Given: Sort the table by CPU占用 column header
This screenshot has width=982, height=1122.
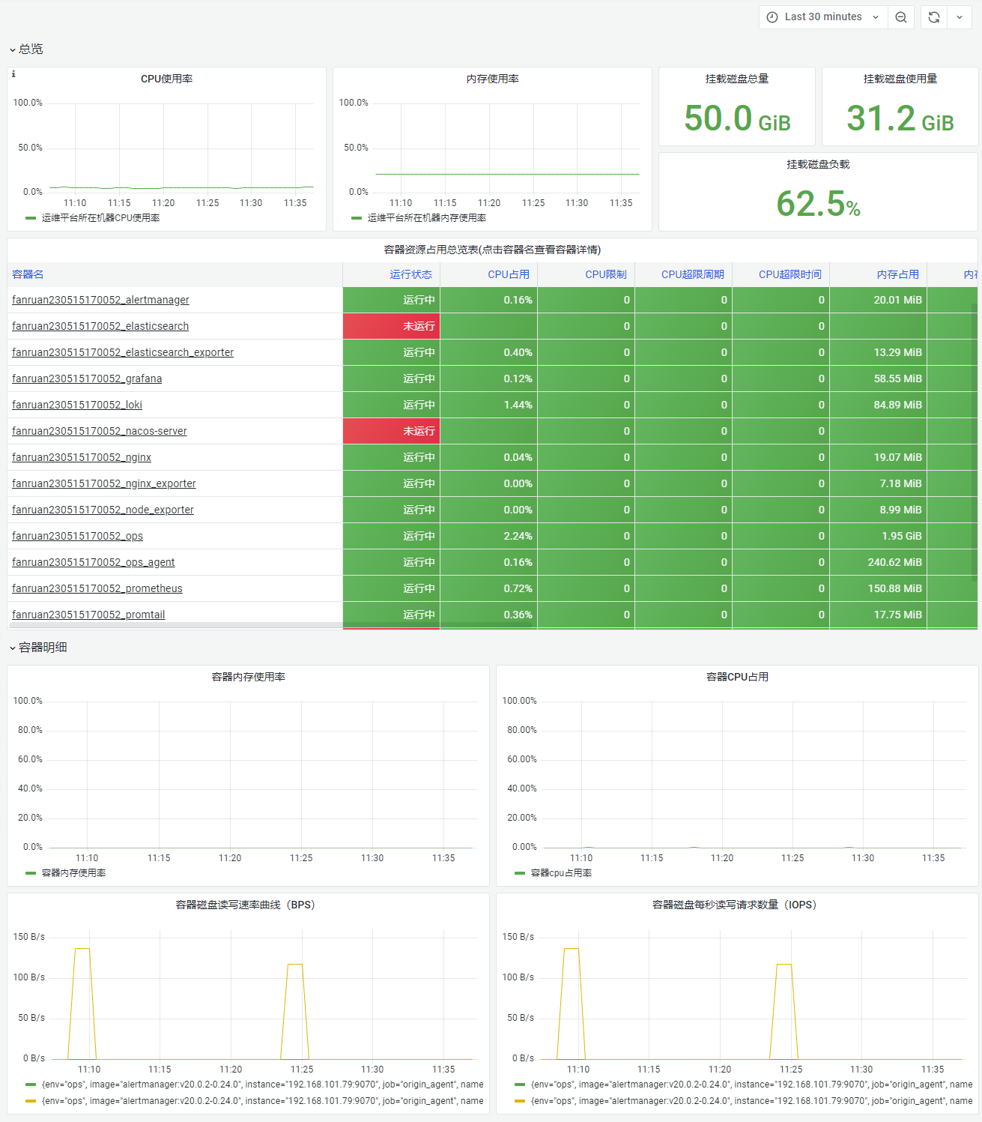Looking at the screenshot, I should tap(509, 274).
